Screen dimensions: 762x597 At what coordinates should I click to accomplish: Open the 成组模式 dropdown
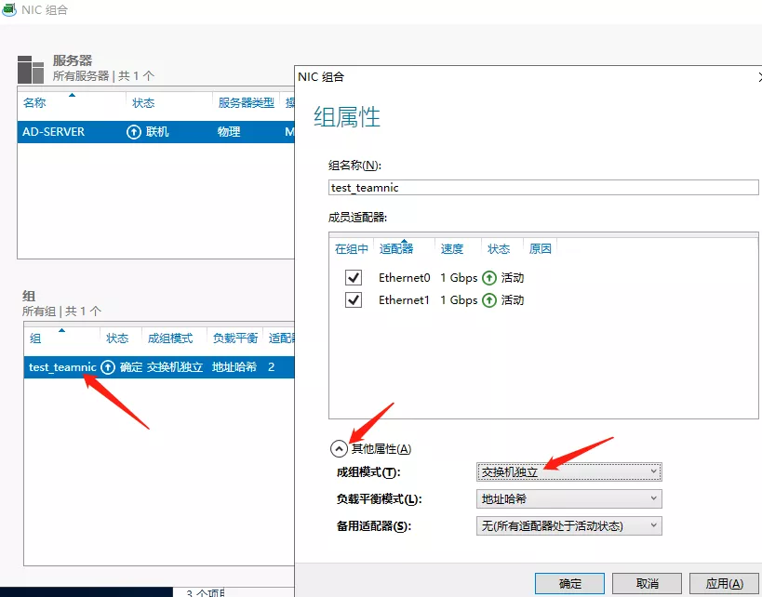pos(568,472)
